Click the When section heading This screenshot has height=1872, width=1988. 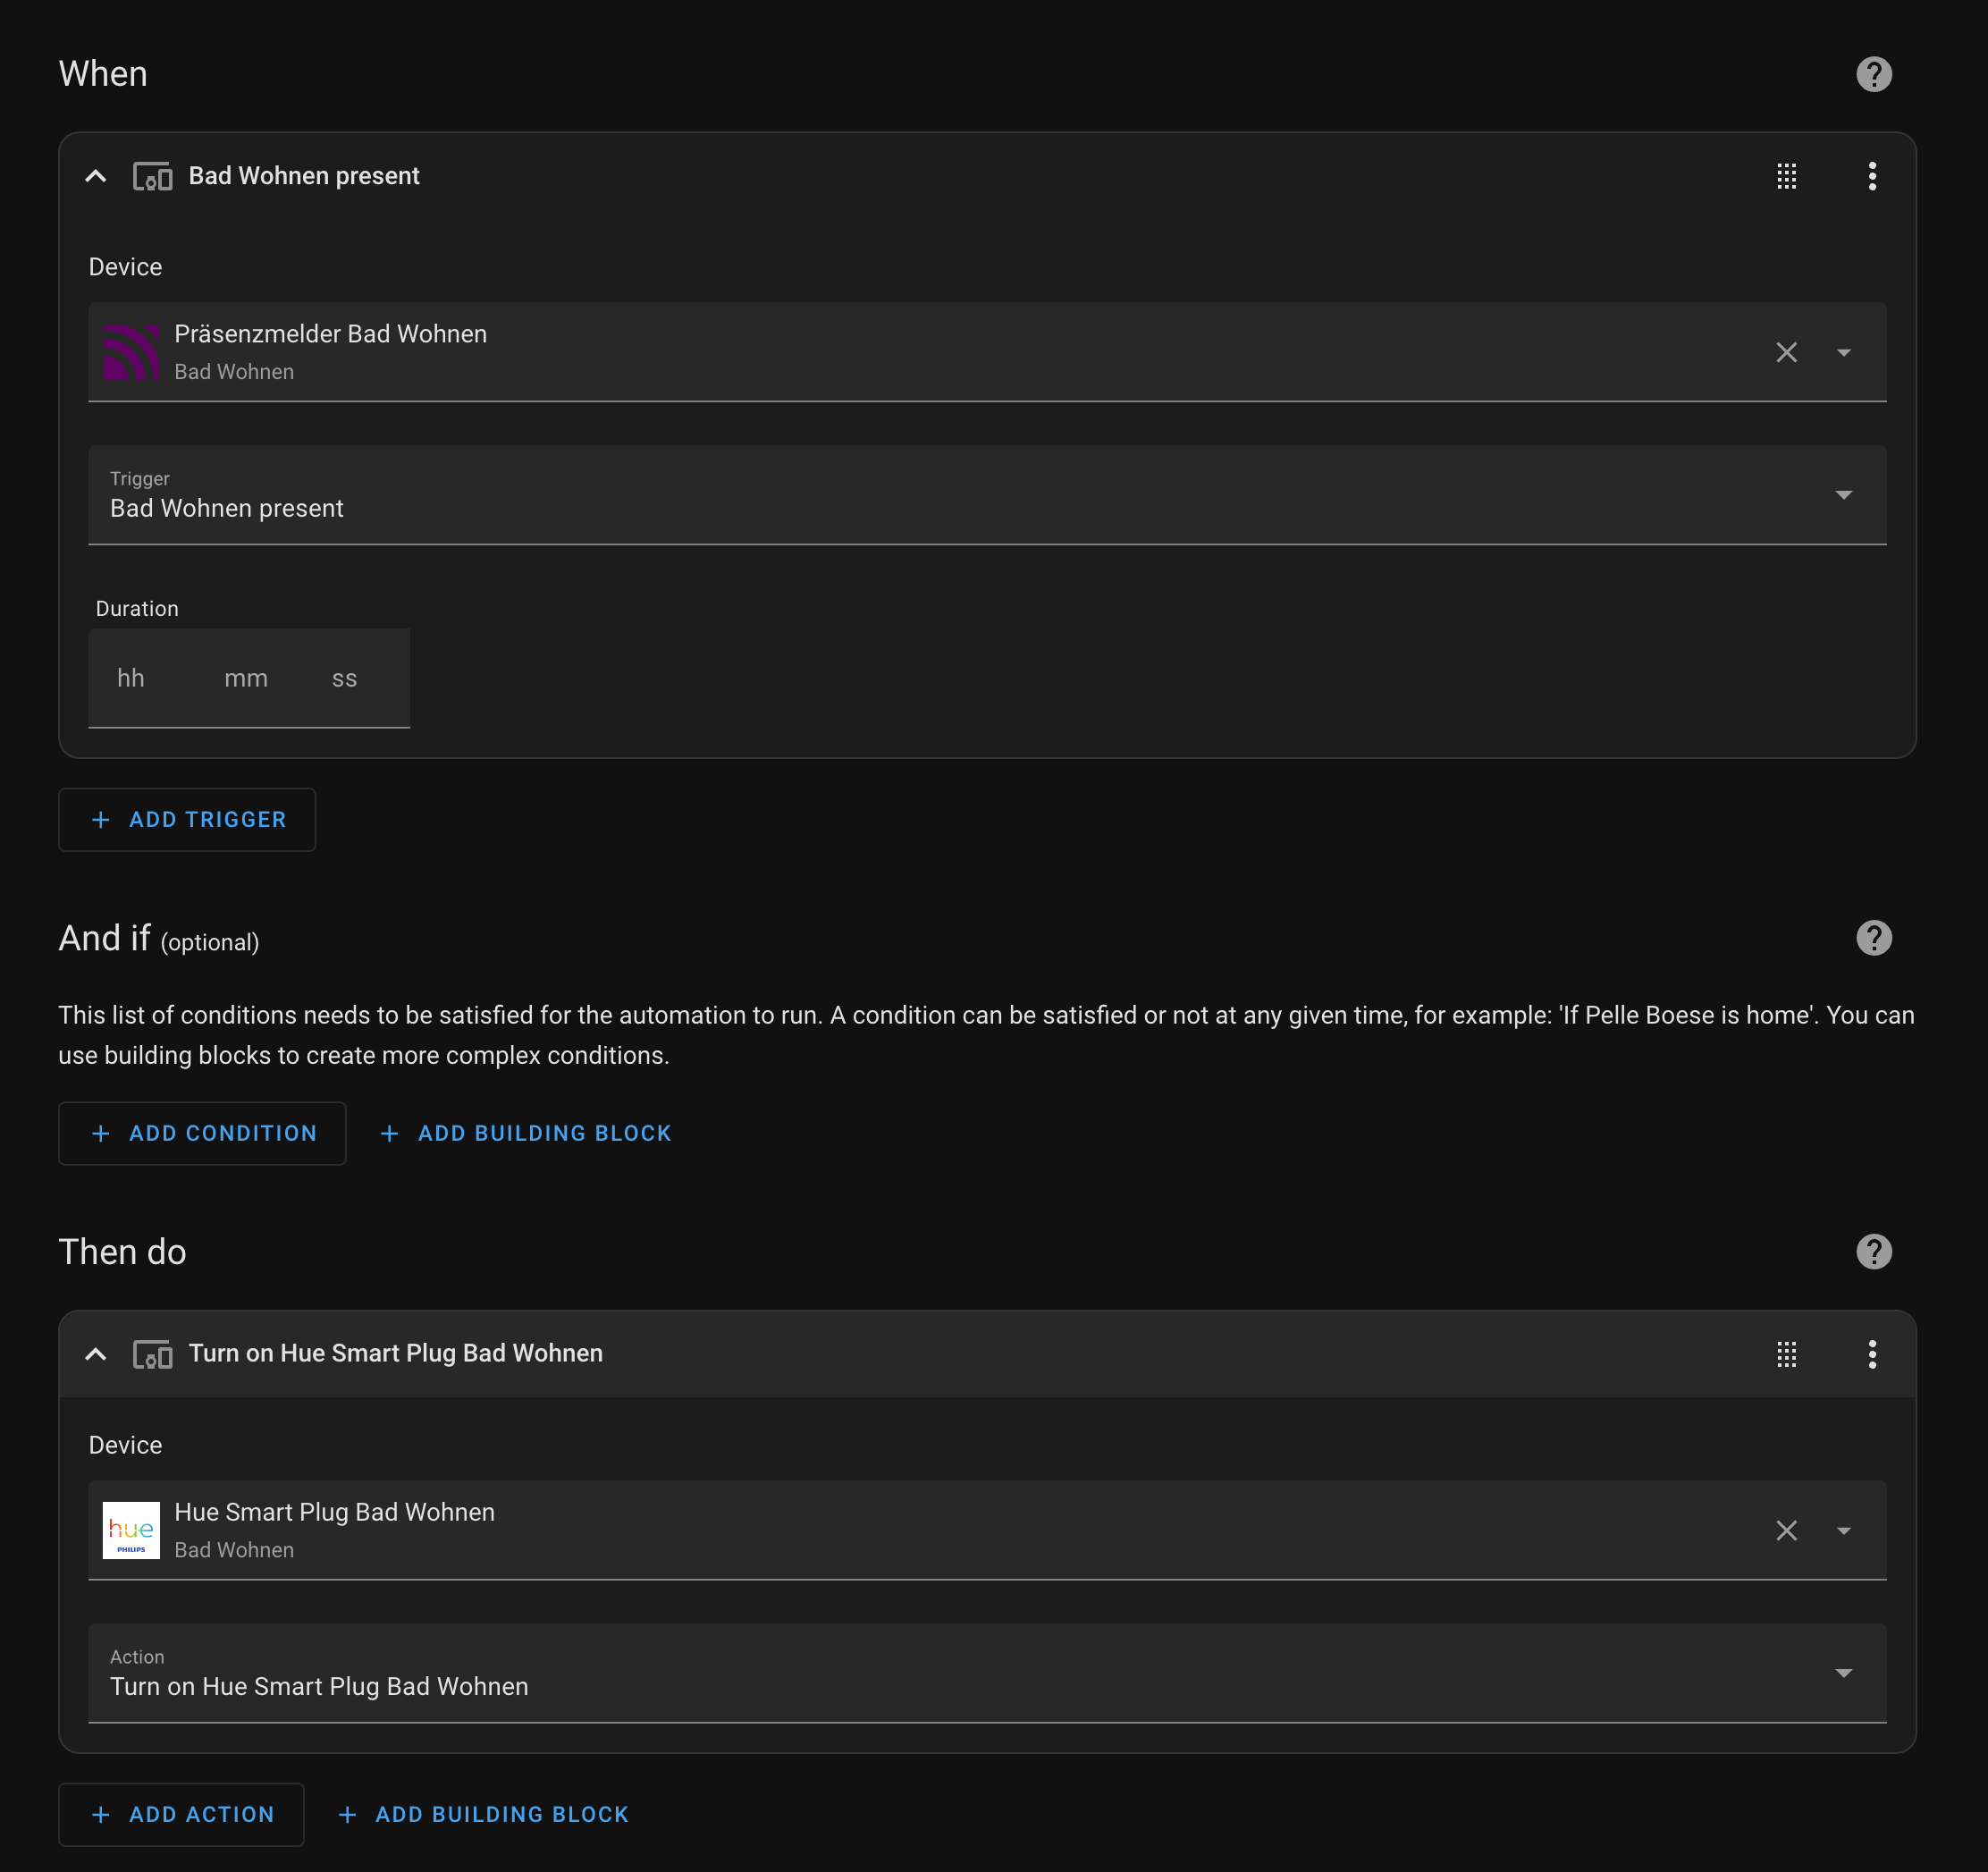[103, 74]
